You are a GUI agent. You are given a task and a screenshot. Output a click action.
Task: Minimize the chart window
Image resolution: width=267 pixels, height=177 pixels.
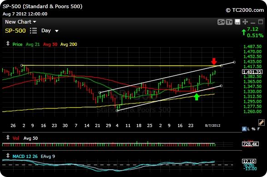(x=253, y=23)
